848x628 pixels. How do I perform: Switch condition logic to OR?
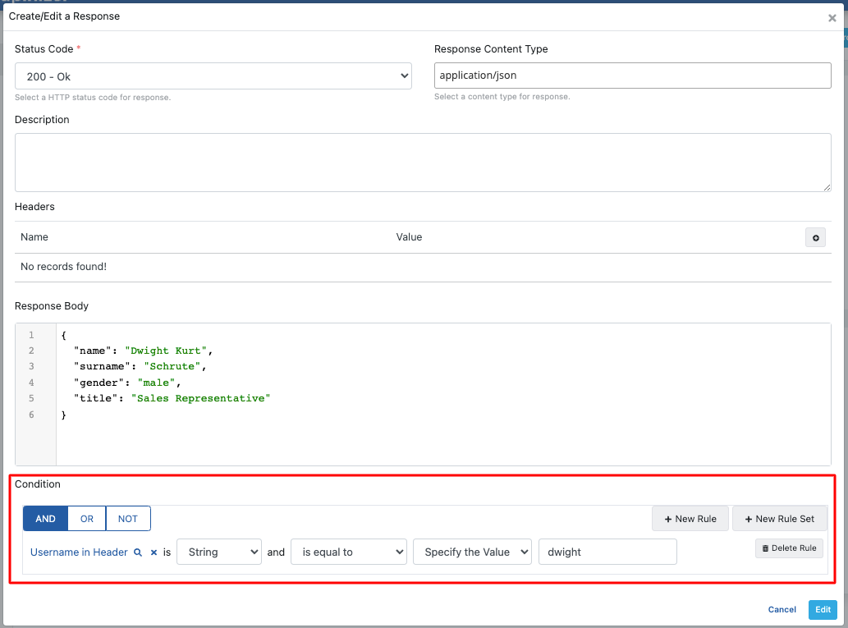point(86,518)
